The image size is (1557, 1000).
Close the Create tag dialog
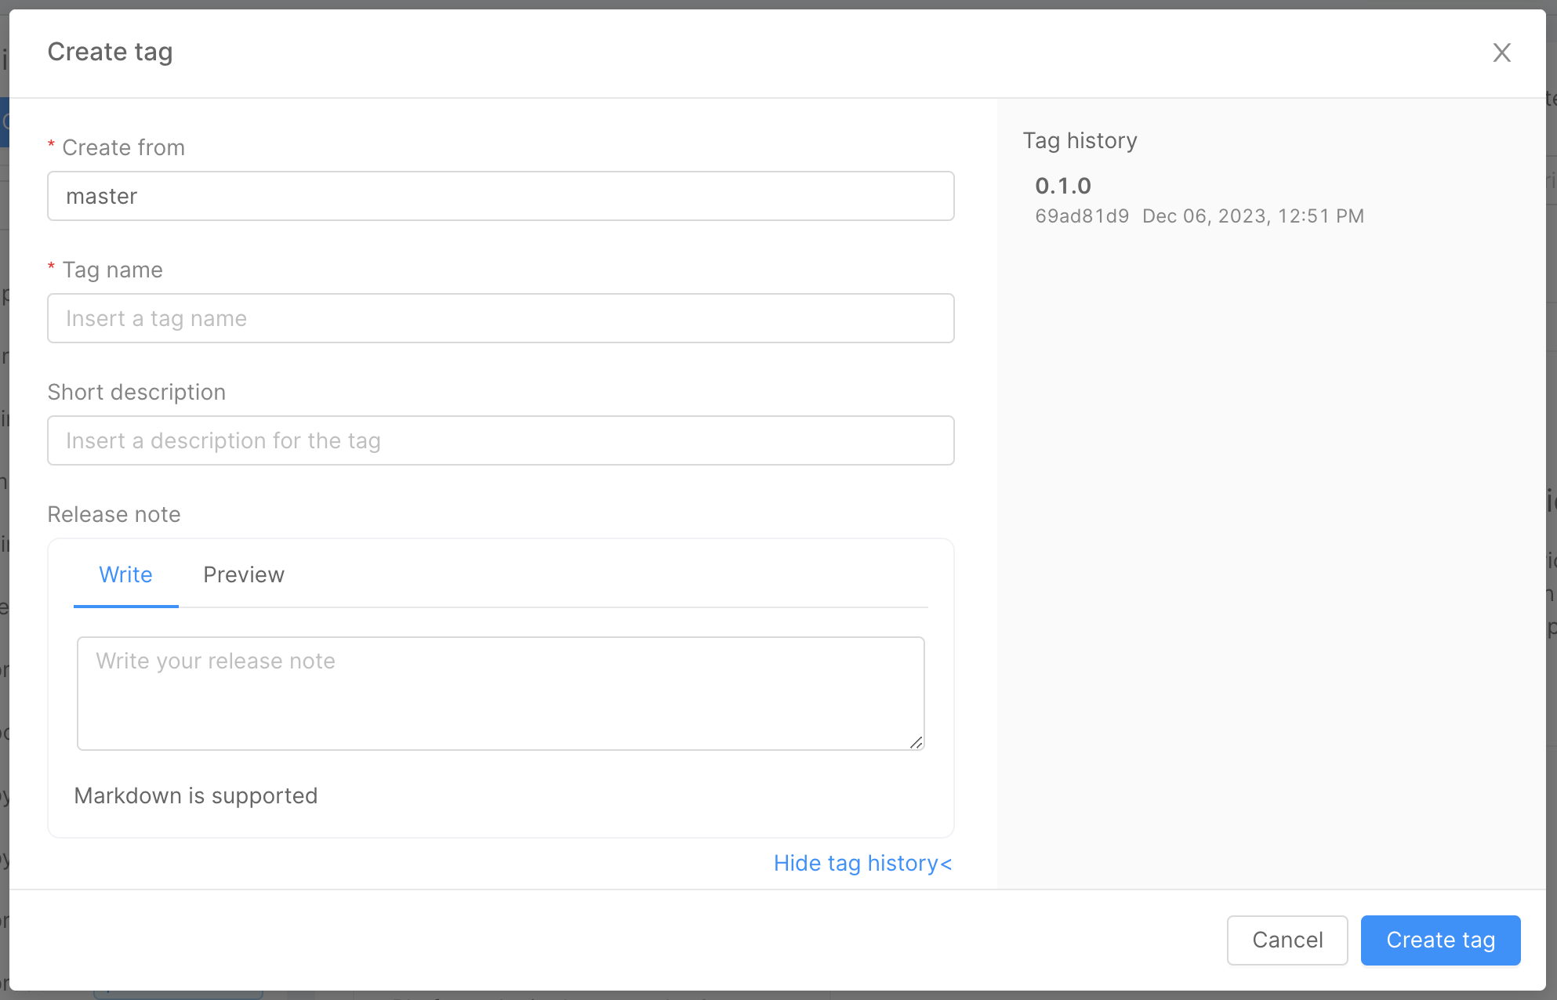pos(1502,52)
